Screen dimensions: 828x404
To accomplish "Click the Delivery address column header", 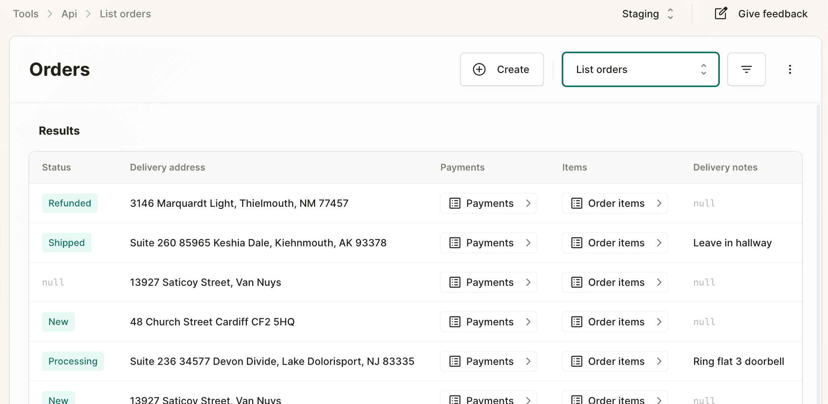I will 167,167.
